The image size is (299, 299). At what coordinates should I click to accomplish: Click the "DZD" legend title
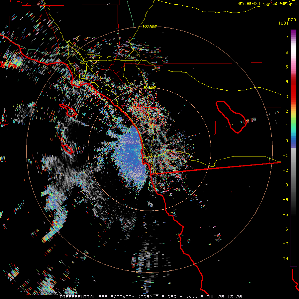292,20
